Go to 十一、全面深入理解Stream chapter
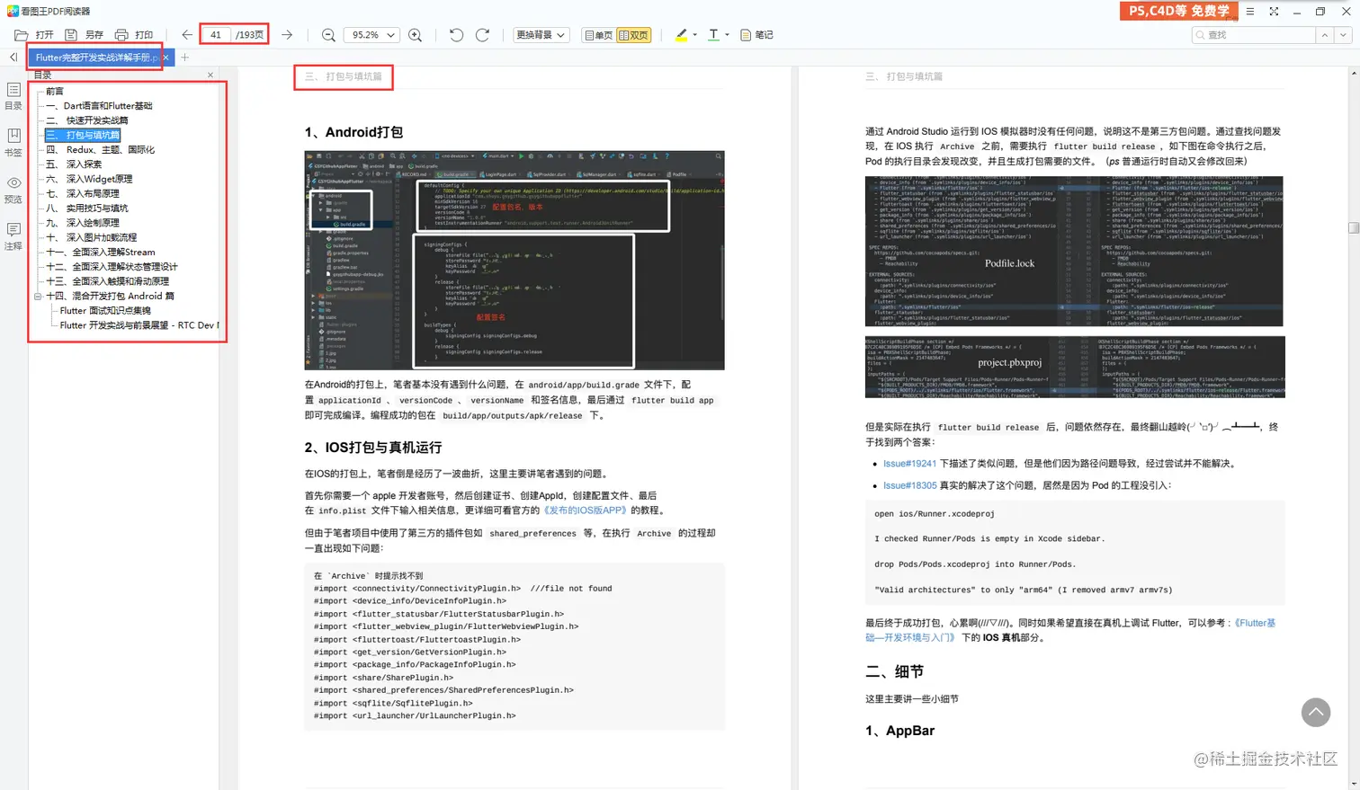Screen dimensions: 1360x790 100,253
